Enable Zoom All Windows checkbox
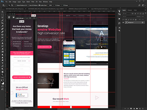Image resolution: width=147 pixels, height=110 pixels. tap(28, 5)
